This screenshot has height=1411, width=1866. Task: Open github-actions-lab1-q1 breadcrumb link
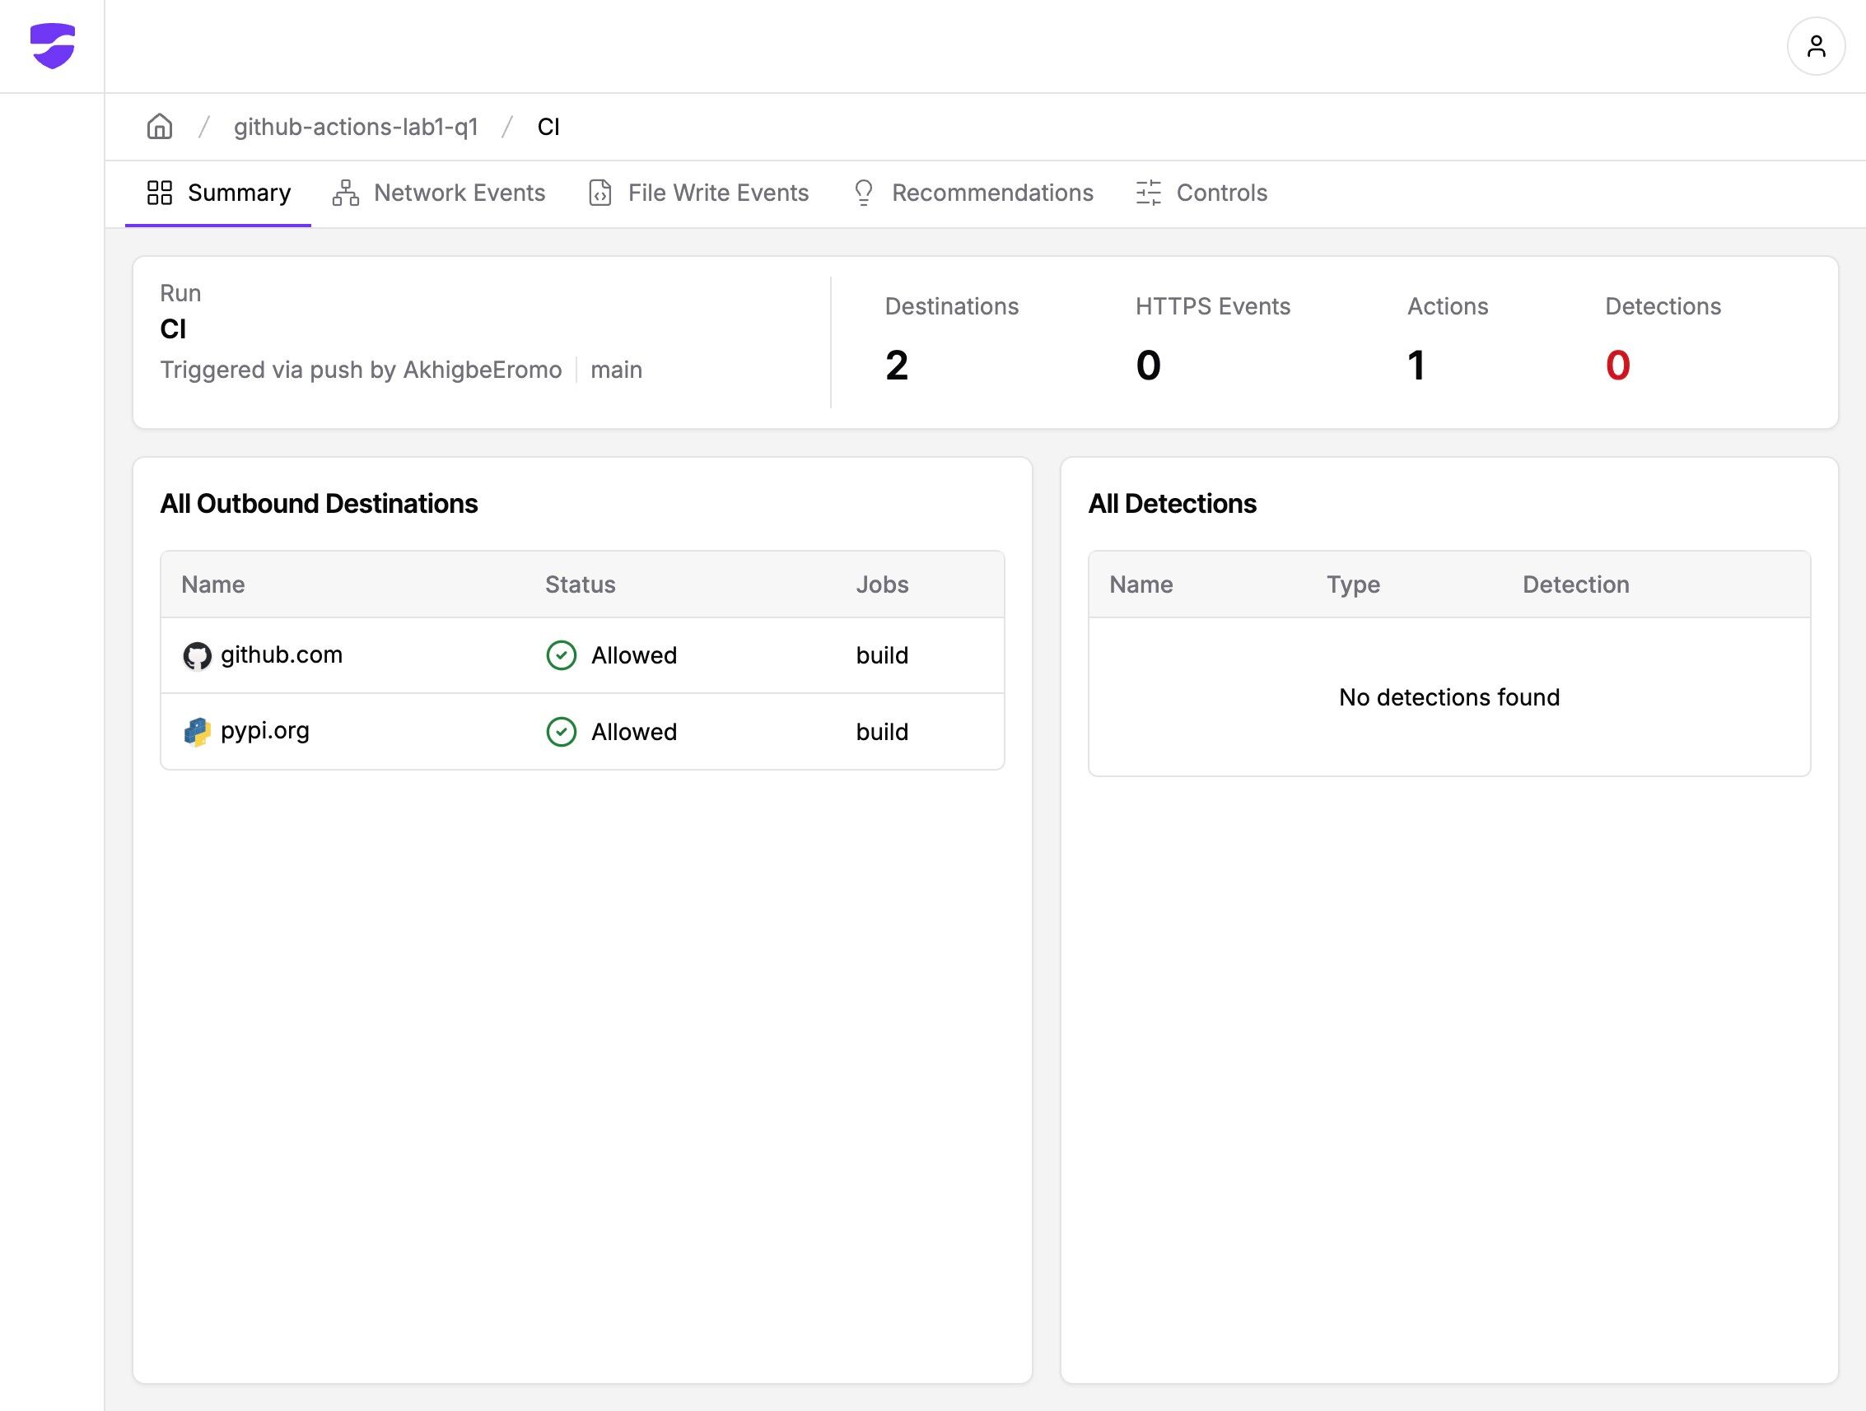click(356, 127)
